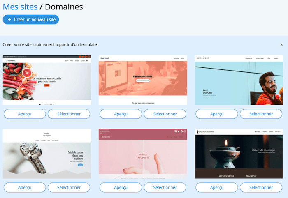The height and width of the screenshot is (198, 288).
Task: Open the jewelry ring template thumbnail
Action: (47, 154)
